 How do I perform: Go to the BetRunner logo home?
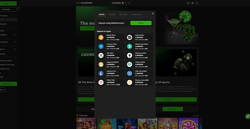click(84, 3)
